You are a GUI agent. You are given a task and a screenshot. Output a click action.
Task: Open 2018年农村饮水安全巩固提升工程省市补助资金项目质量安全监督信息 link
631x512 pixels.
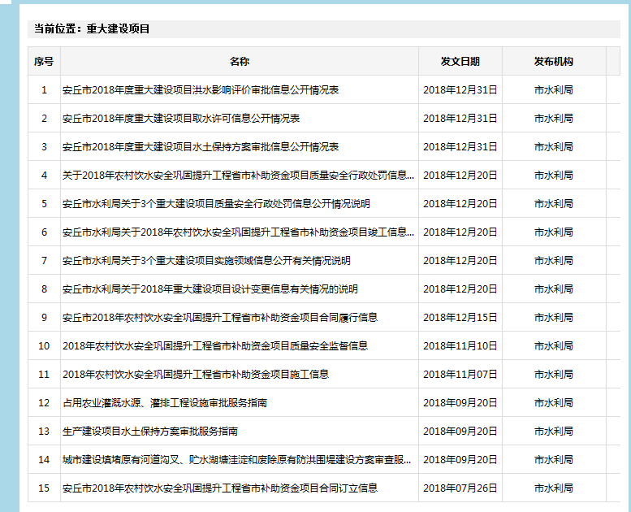tap(215, 346)
